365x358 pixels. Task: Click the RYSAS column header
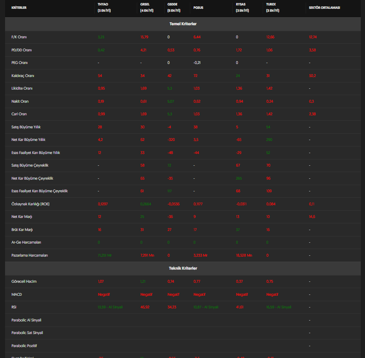click(242, 8)
